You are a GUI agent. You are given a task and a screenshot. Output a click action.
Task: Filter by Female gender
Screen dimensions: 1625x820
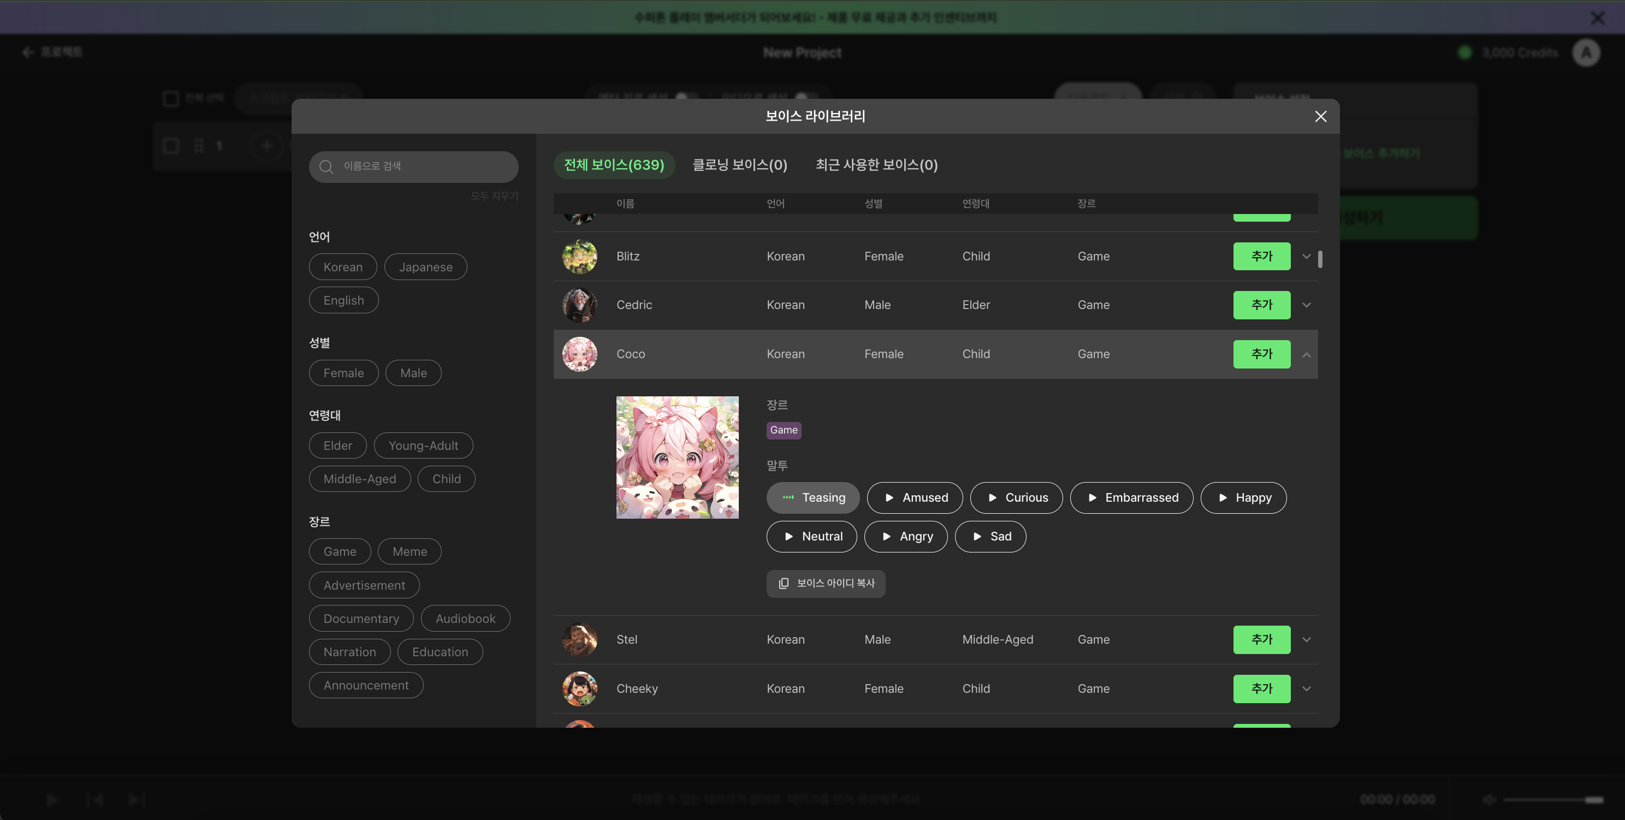coord(344,373)
